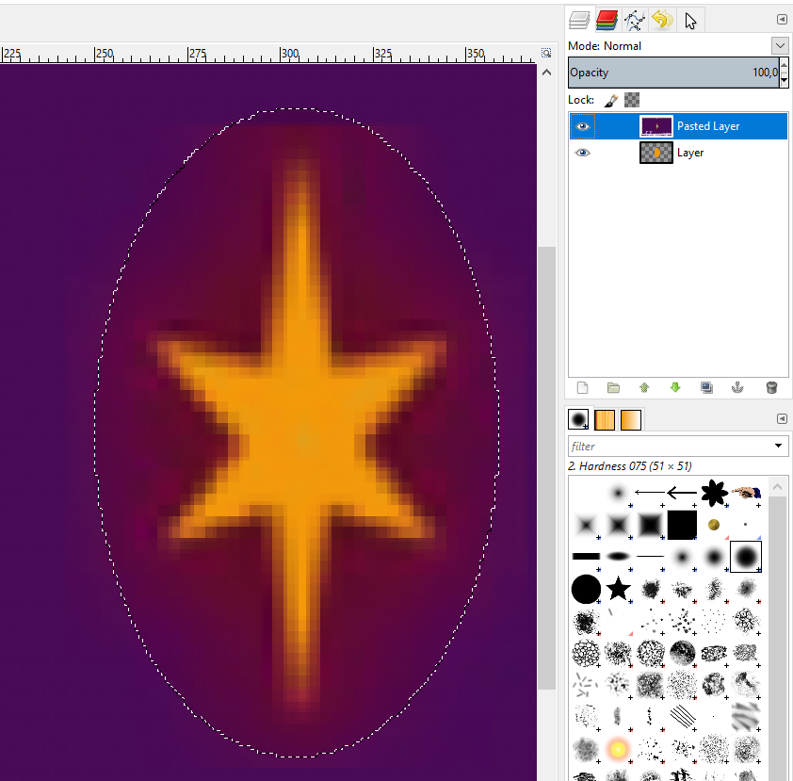Image resolution: width=793 pixels, height=781 pixels.
Task: Toggle lock alpha channel checkerboard icon
Action: 632,100
